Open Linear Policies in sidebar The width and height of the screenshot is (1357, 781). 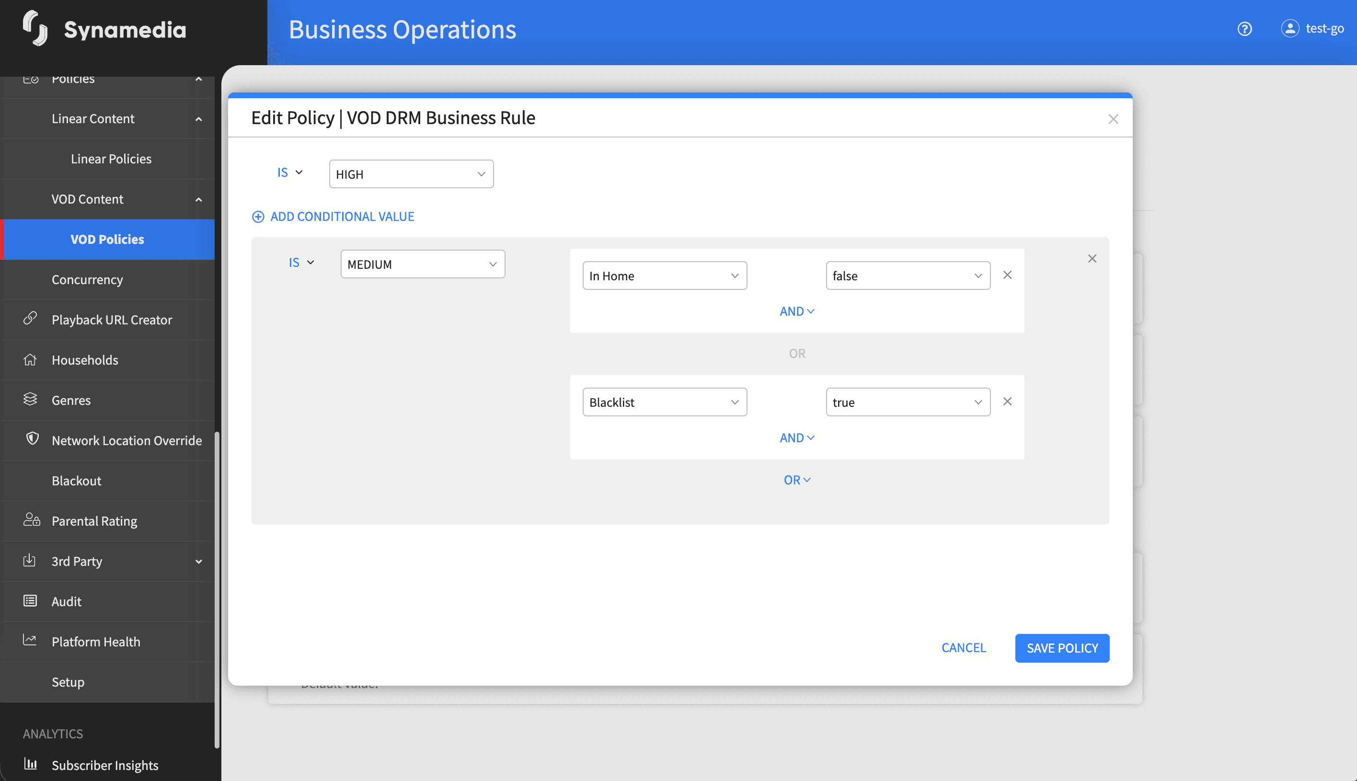[x=111, y=159]
